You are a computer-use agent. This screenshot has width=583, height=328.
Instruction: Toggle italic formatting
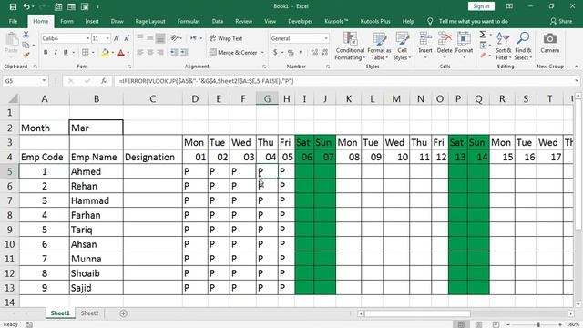(x=56, y=53)
